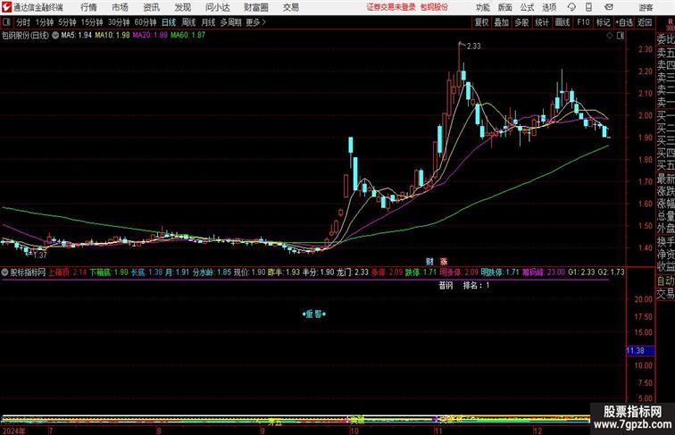
Task: Switch to 15分钟 period tab
Action: [x=92, y=22]
